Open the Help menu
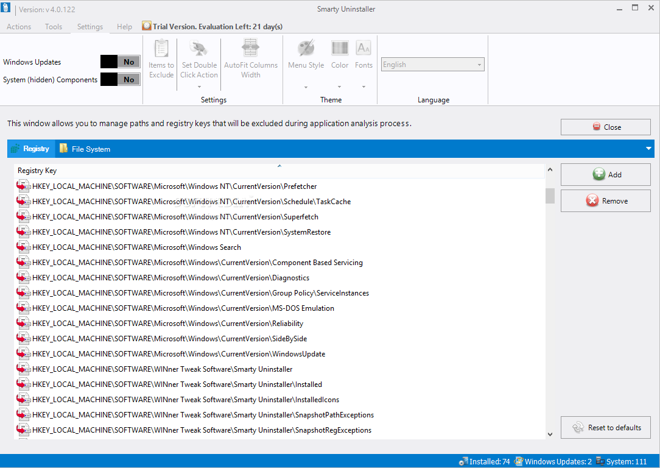 pos(125,27)
